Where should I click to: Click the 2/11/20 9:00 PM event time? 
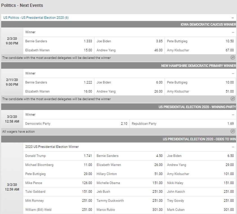(12, 82)
